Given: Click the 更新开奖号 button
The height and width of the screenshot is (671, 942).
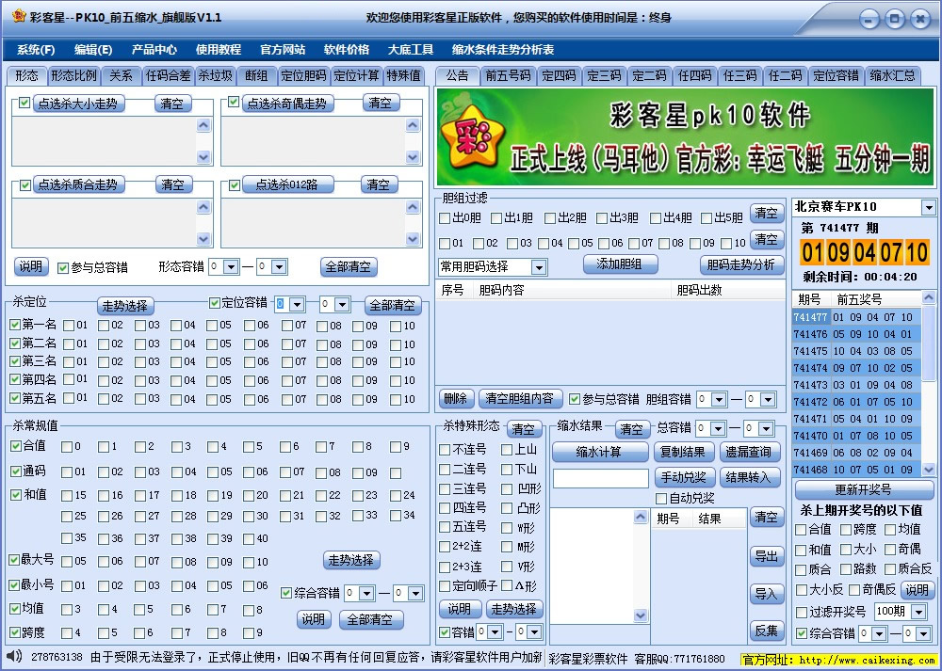Looking at the screenshot, I should 863,488.
